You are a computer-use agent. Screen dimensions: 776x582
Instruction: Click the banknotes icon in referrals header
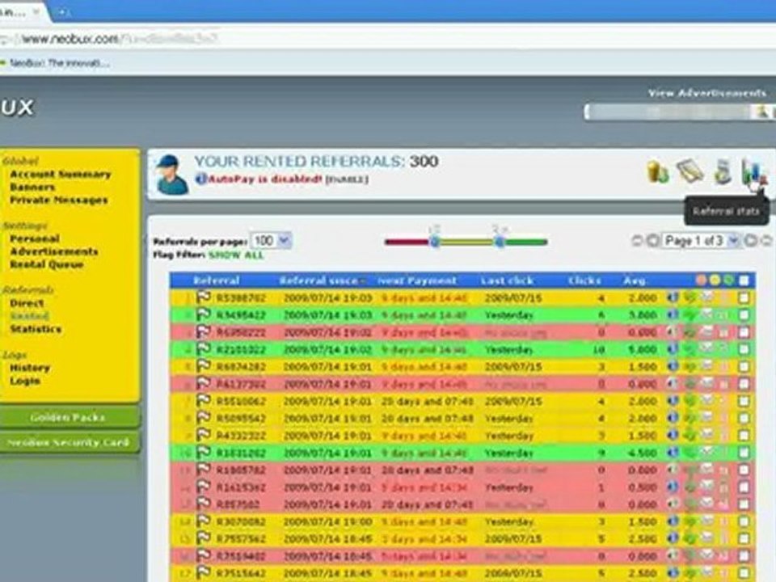click(x=690, y=171)
